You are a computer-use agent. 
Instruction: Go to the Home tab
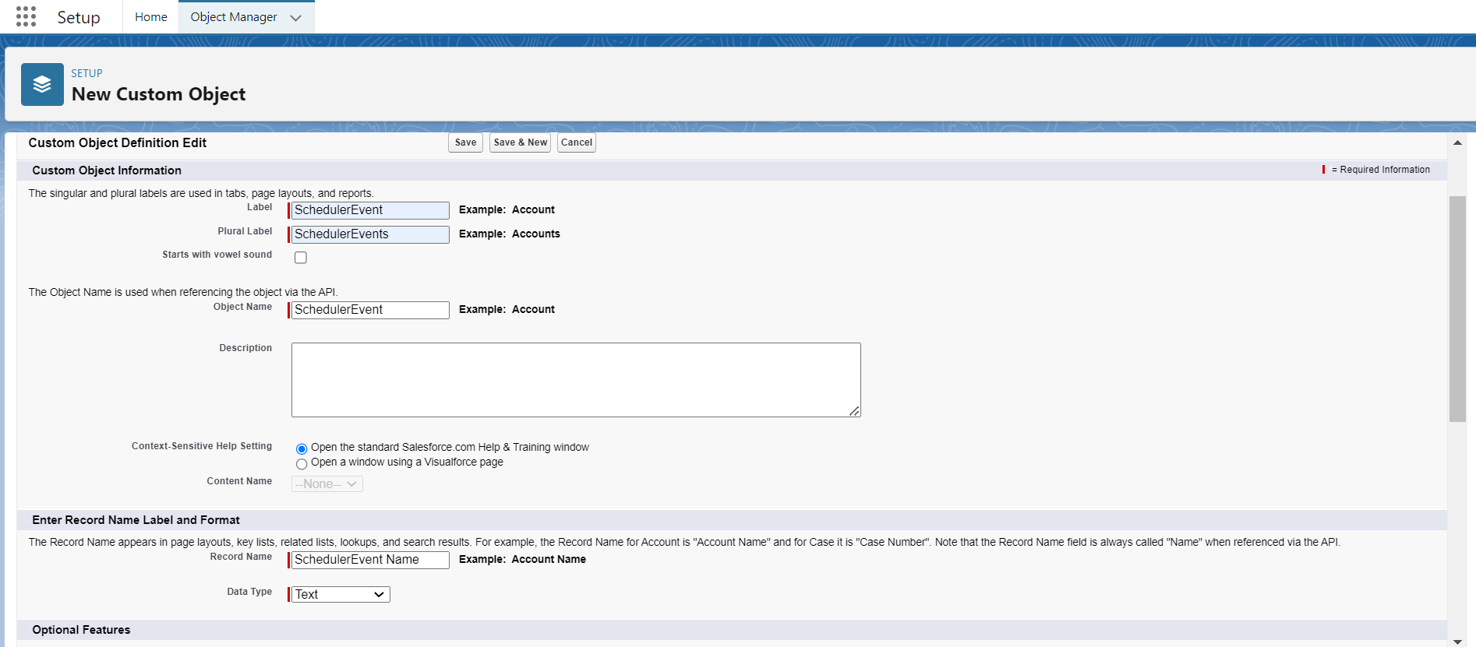click(x=150, y=17)
